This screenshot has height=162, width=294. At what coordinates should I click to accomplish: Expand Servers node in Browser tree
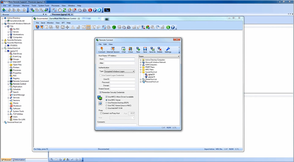pos(8,32)
